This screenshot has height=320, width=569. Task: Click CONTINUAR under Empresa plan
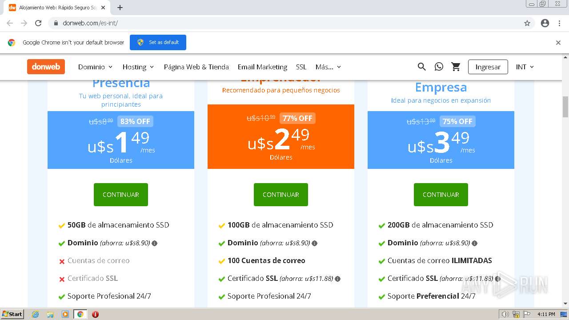tap(441, 195)
